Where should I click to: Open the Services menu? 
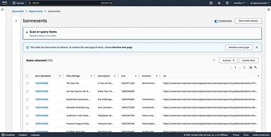18,3
